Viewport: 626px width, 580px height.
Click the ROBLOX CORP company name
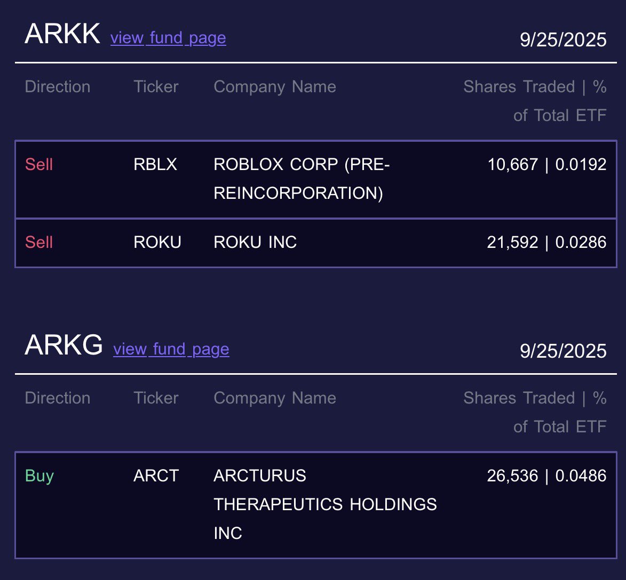tap(302, 179)
